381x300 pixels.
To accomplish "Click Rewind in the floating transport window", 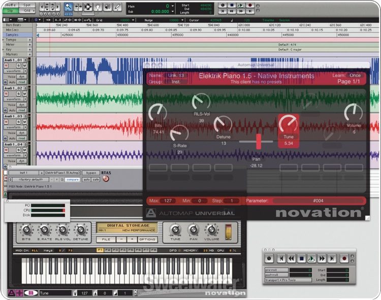I will click(292, 258).
